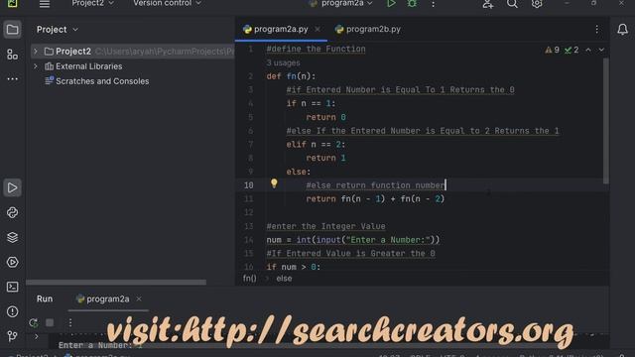The width and height of the screenshot is (635, 357).
Task: Click the 'def fn(n):' code line
Action: tap(291, 76)
